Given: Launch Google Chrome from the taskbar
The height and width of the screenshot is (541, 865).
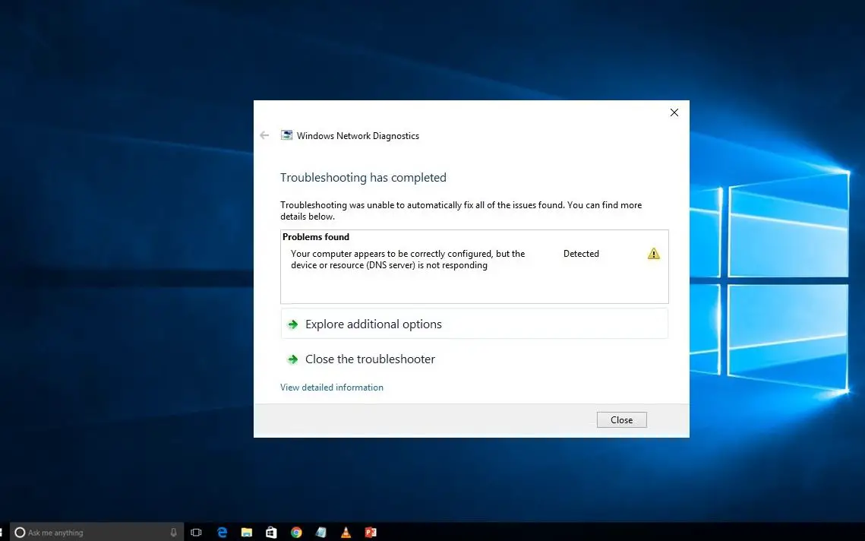Looking at the screenshot, I should point(296,532).
